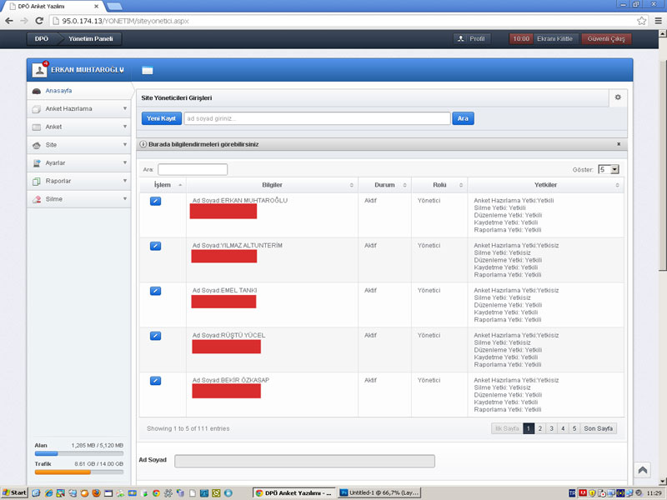
Task: Click the Güvenli Çıkış logout button
Action: point(606,38)
